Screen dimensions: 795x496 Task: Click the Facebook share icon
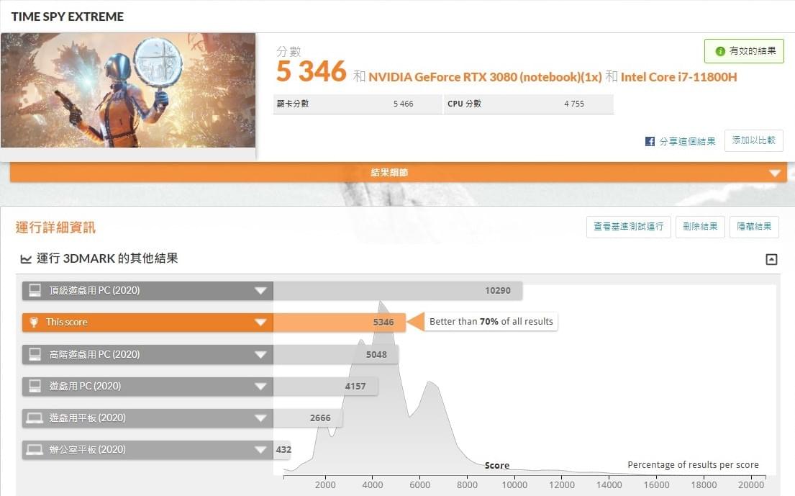click(x=650, y=142)
